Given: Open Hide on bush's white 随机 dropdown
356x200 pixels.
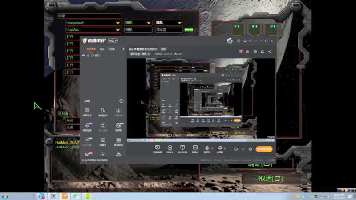Looking at the screenshot, I should pos(169,23).
